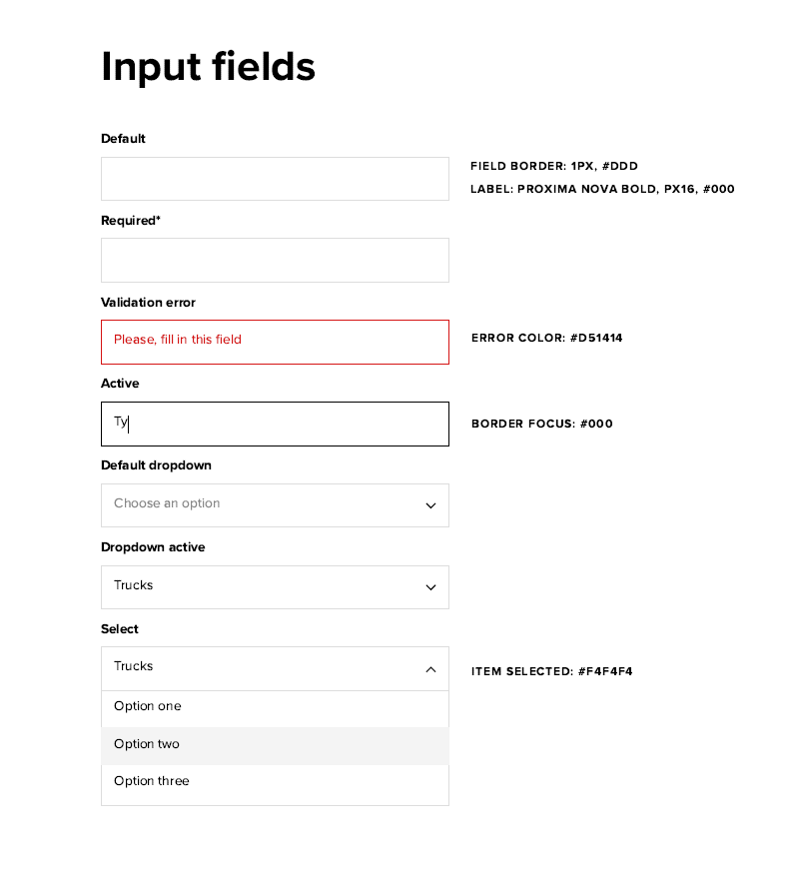The height and width of the screenshot is (890, 808).
Task: Collapse the open Select list using the up chevron
Action: point(430,669)
